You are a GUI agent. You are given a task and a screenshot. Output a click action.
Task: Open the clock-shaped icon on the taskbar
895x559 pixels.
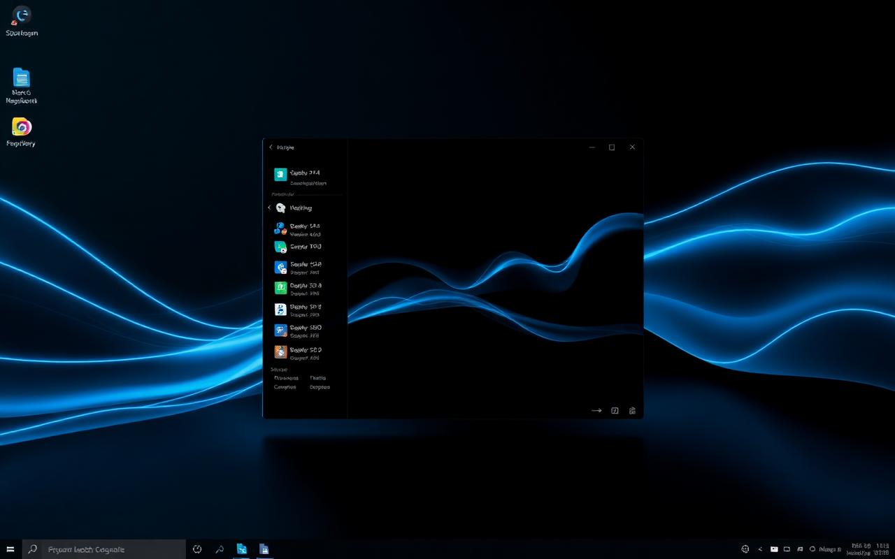tap(197, 549)
